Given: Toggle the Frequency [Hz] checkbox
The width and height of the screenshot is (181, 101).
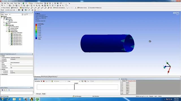Looking at the screenshot, I should click(127, 81).
